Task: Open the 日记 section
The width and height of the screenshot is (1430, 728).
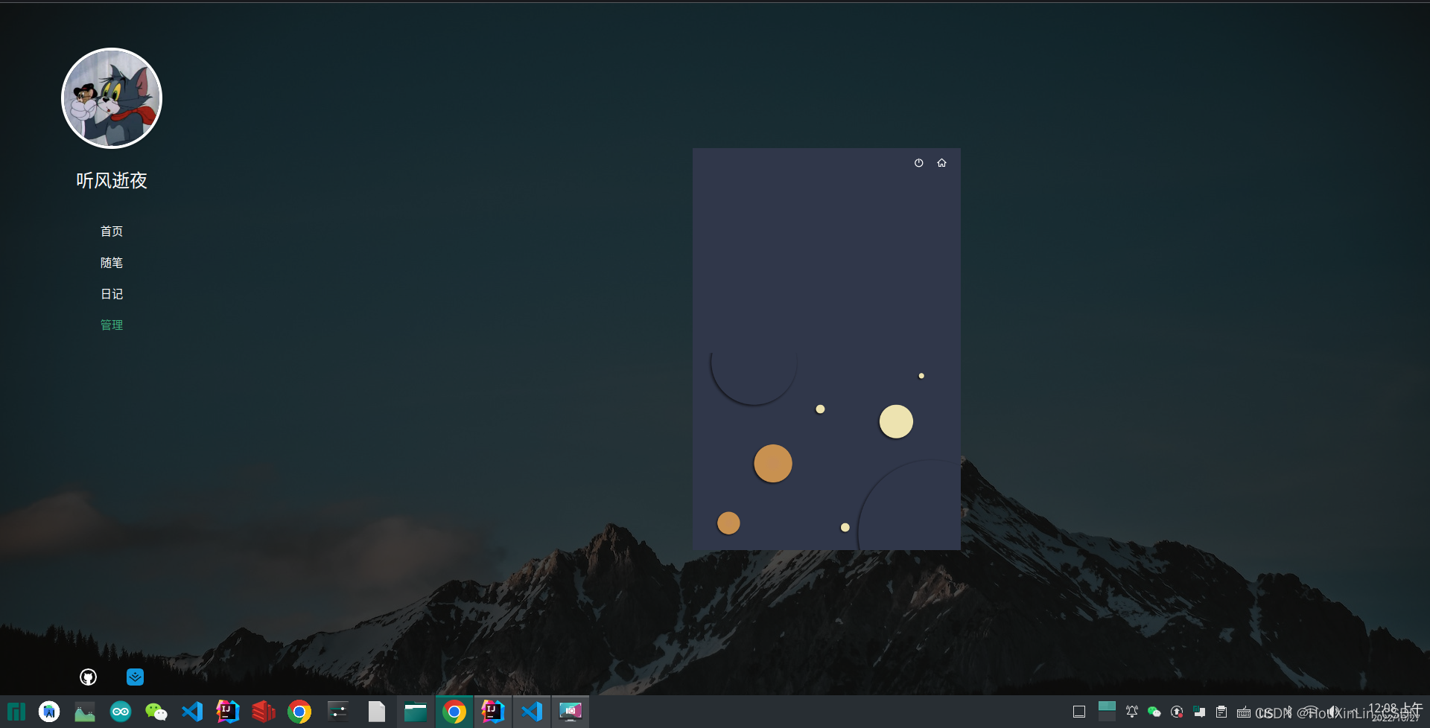Action: pos(112,294)
